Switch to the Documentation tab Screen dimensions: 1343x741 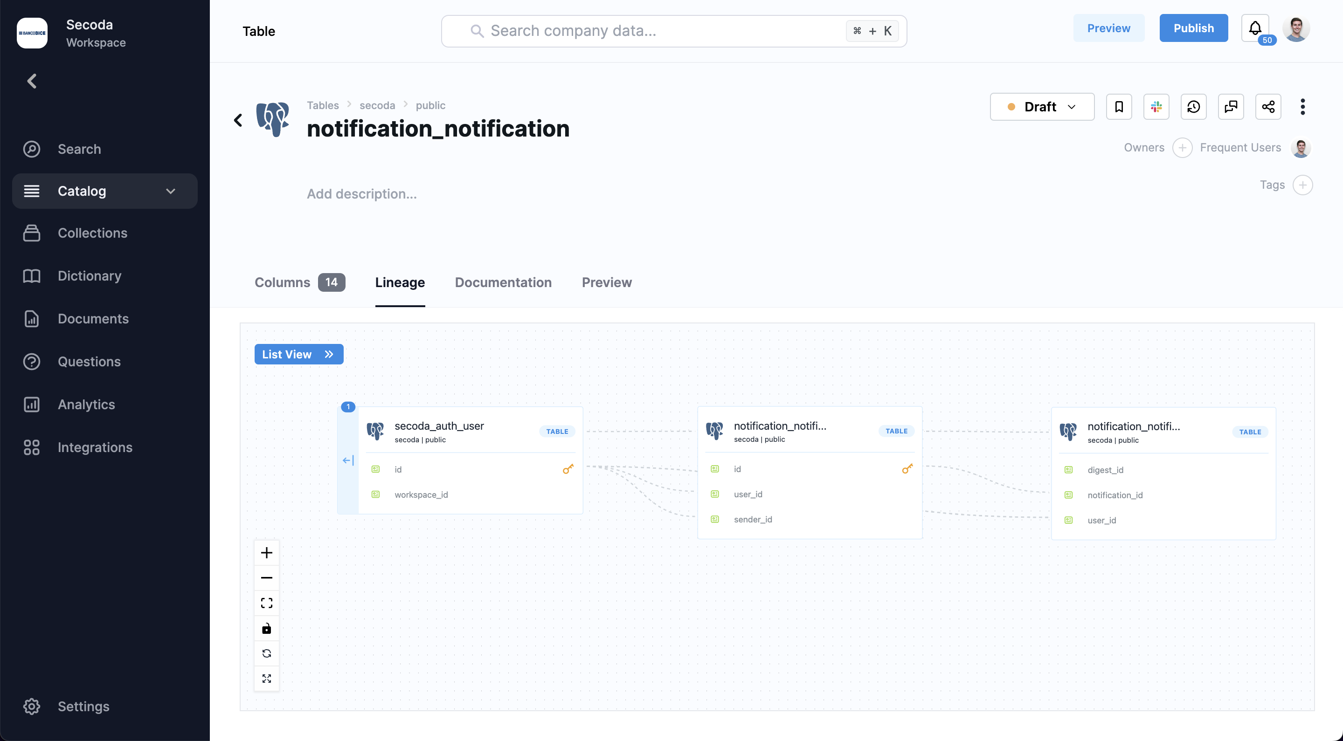(x=503, y=282)
